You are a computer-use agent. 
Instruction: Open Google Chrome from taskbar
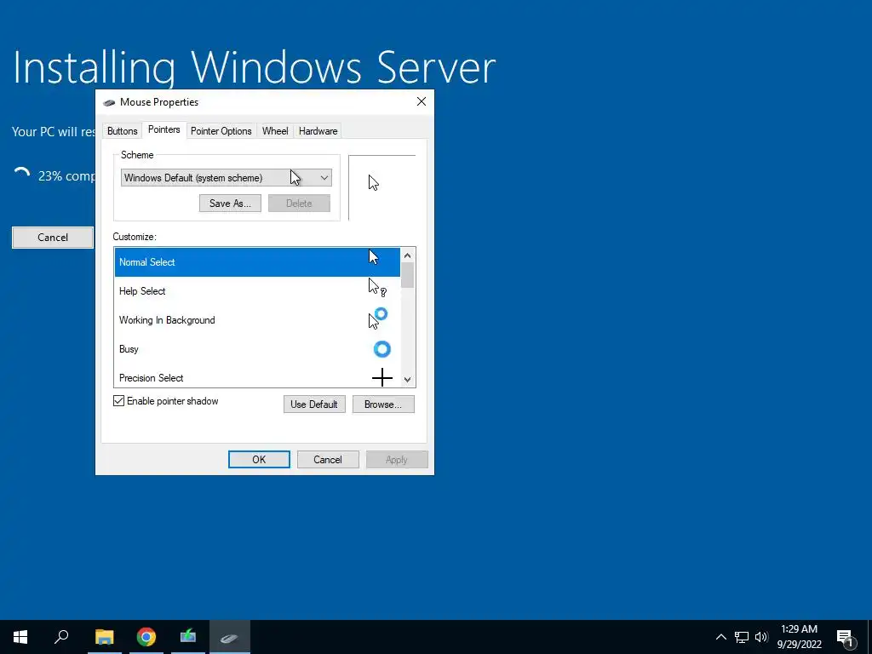point(146,637)
